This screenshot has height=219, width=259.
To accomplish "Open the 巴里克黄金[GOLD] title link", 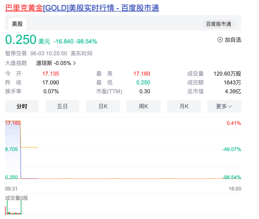I will [x=82, y=8].
